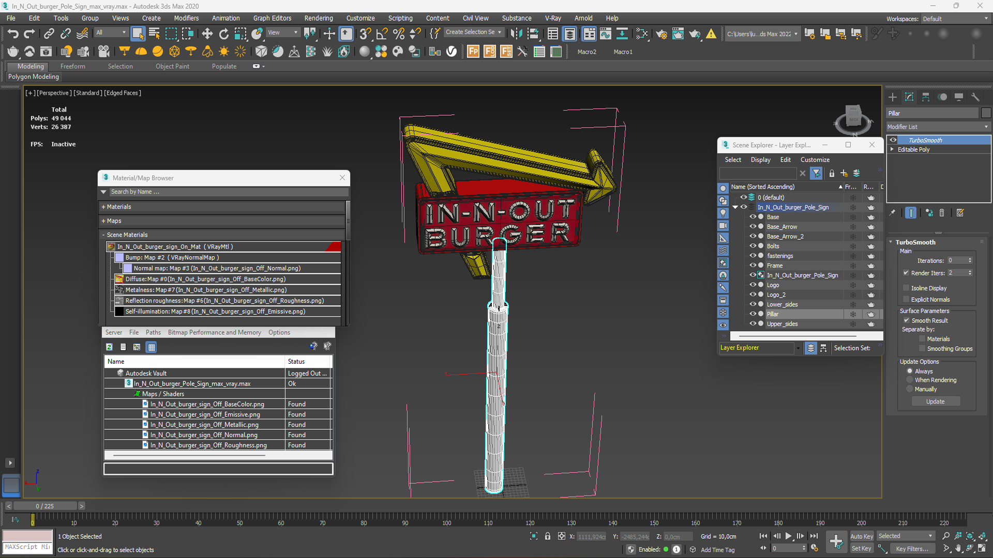Screen dimensions: 993x558
Task: Hide the Logo_2 object eye icon
Action: (x=753, y=295)
